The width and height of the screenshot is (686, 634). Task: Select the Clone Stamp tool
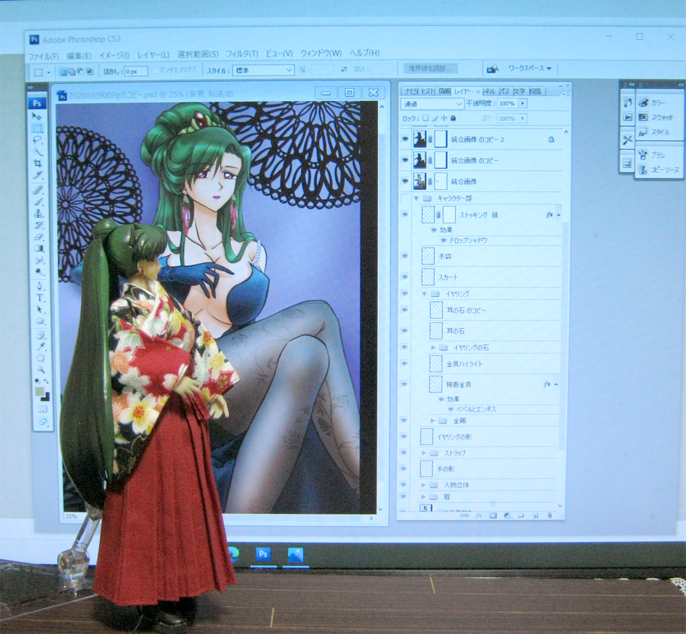tap(39, 213)
